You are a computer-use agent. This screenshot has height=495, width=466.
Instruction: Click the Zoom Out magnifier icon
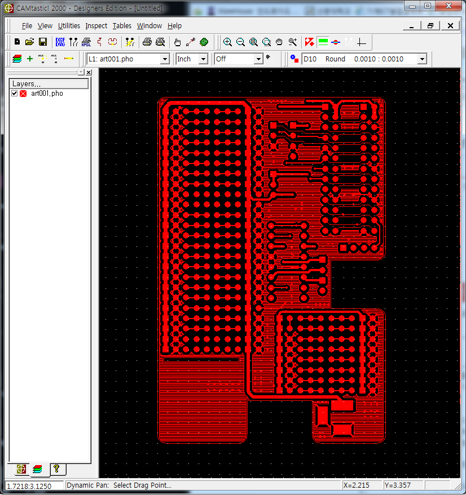(240, 42)
